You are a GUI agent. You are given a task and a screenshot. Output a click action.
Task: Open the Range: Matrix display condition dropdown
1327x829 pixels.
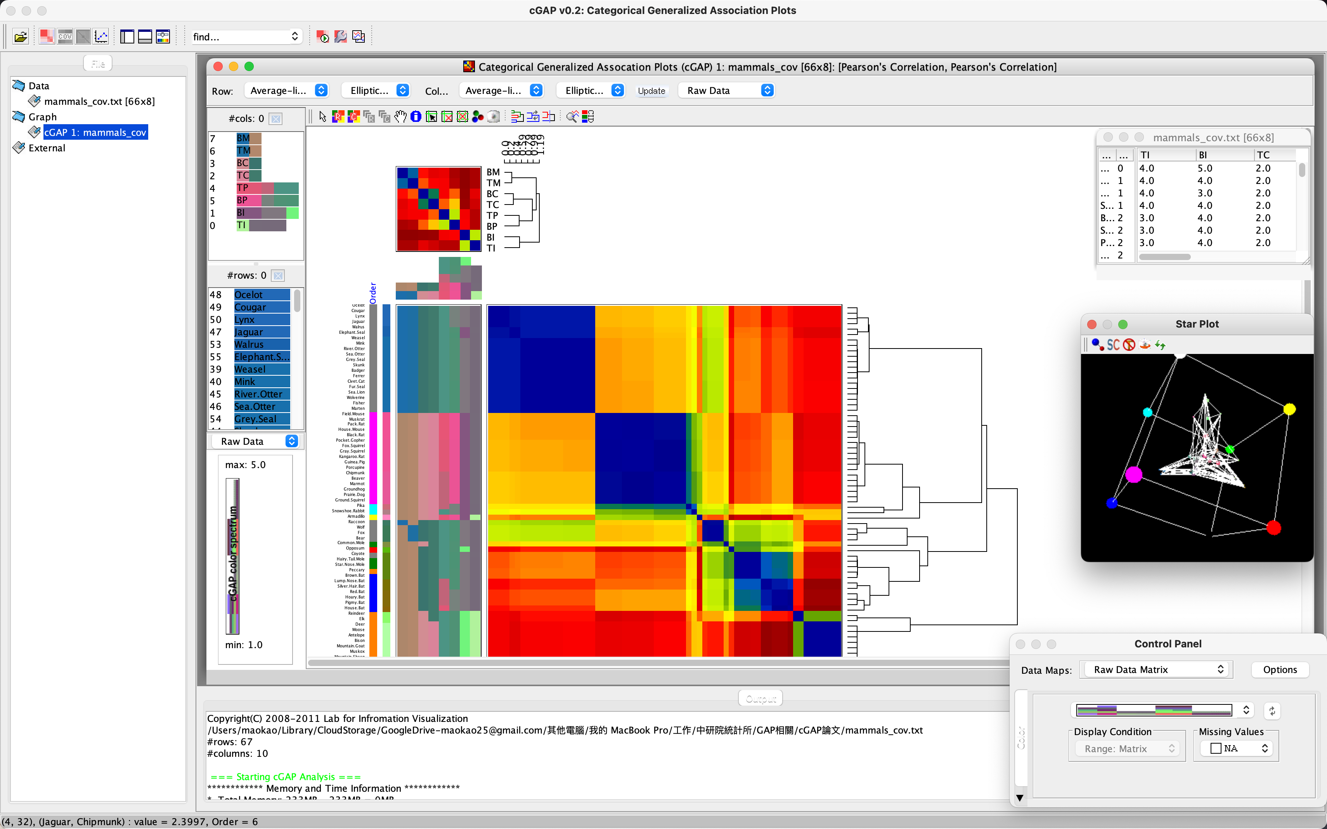click(1126, 748)
